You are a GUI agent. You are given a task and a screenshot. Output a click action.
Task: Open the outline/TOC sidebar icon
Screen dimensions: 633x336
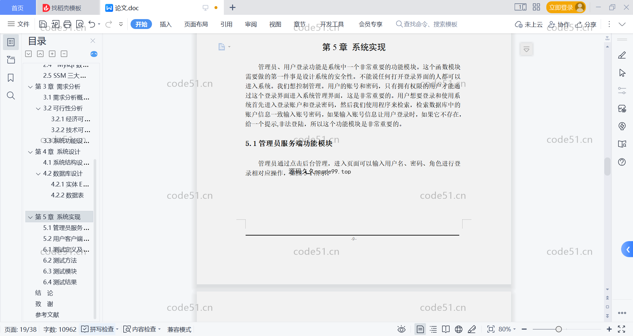(11, 42)
